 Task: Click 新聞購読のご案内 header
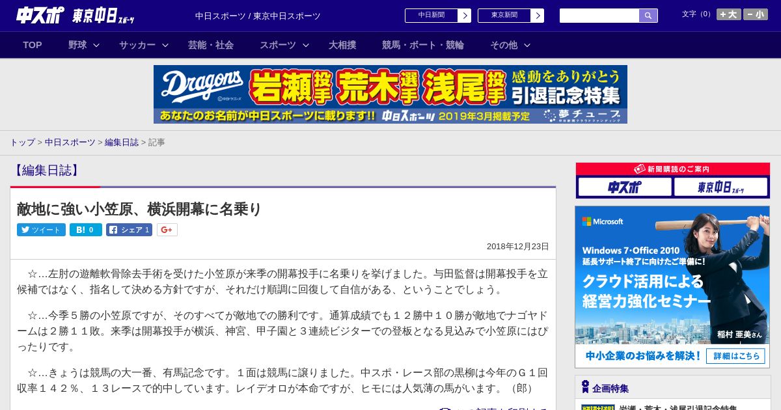tap(672, 169)
